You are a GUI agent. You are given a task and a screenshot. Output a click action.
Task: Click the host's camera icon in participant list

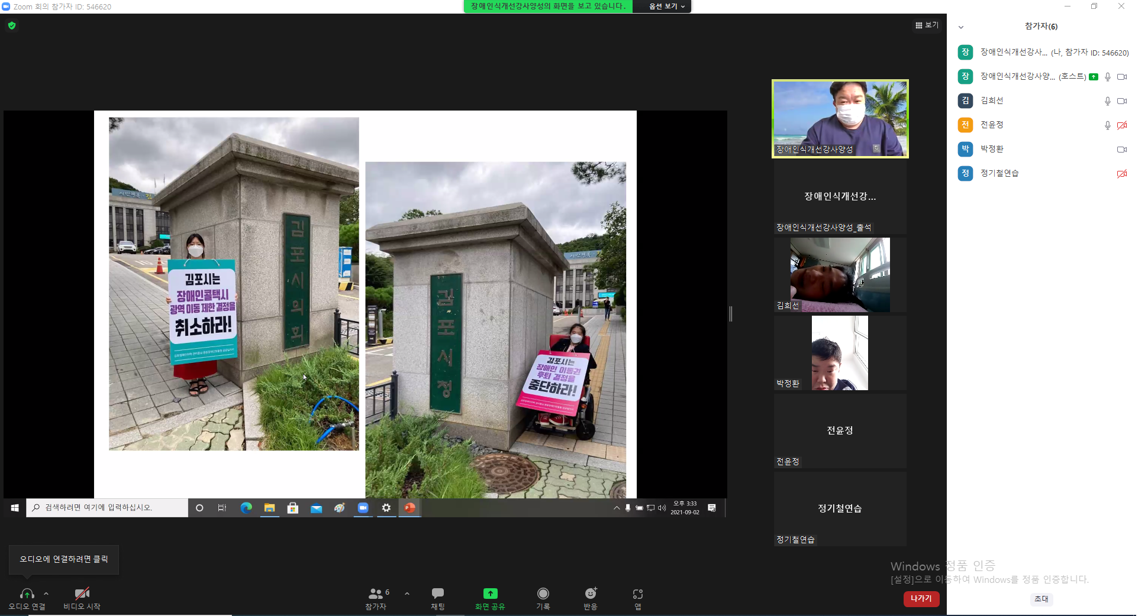point(1122,77)
